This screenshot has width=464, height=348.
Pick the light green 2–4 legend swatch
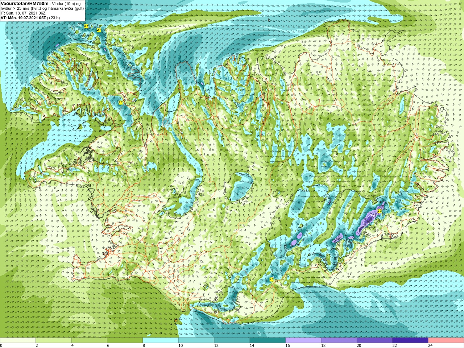pos(53,340)
